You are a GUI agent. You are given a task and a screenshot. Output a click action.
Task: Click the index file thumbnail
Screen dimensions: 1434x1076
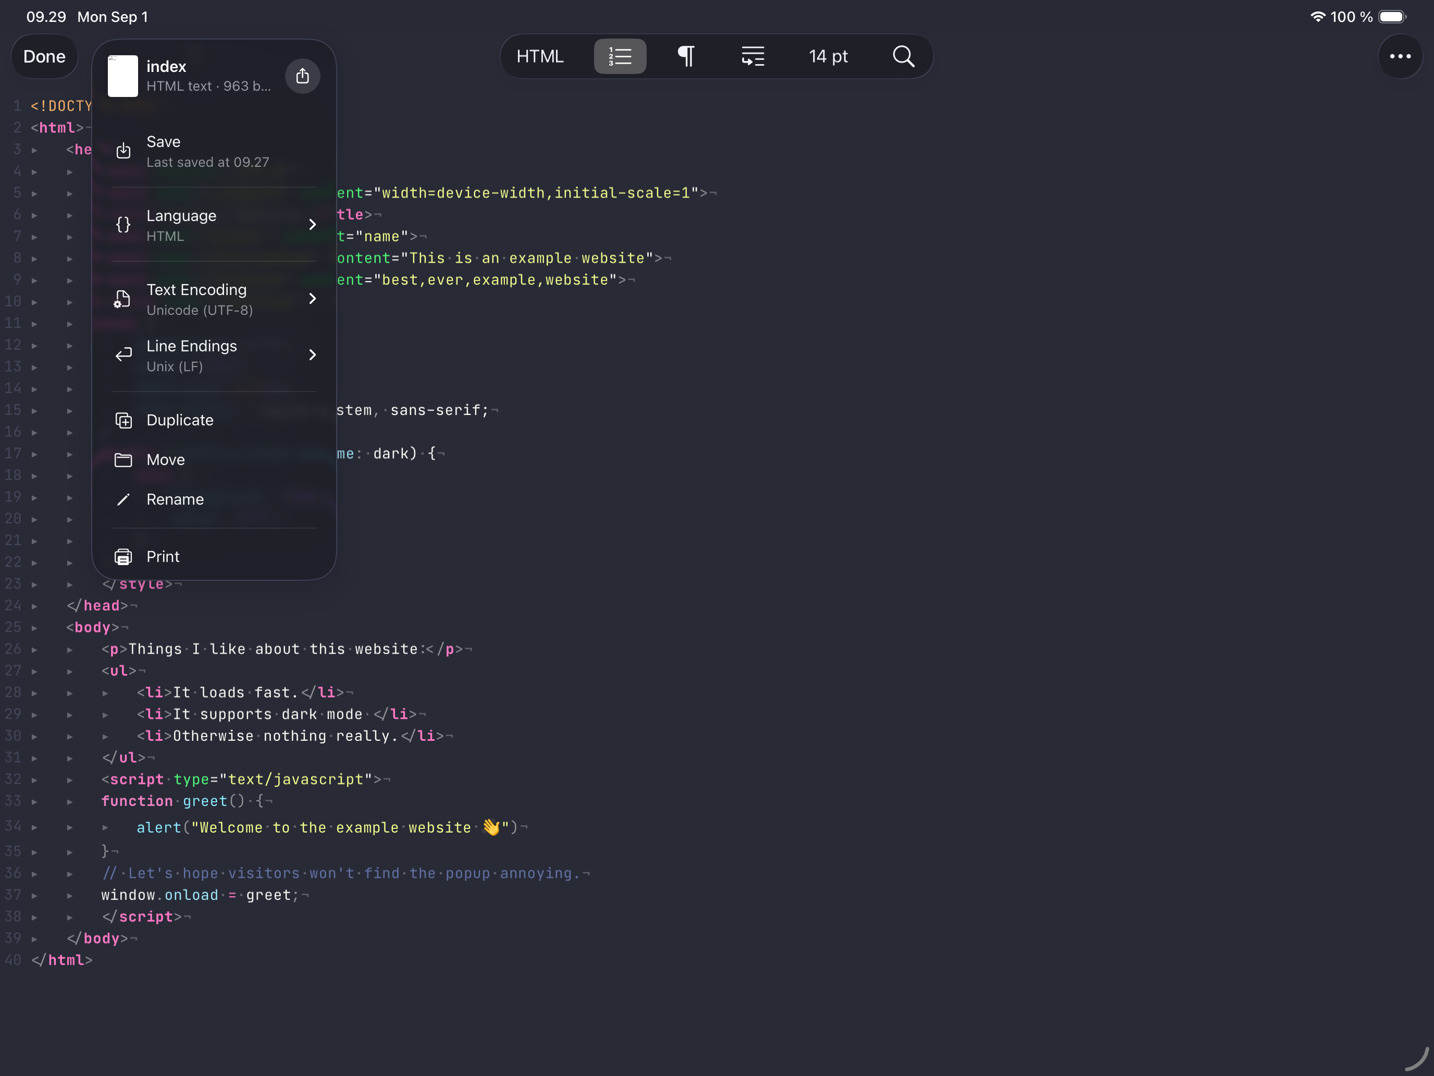122,76
